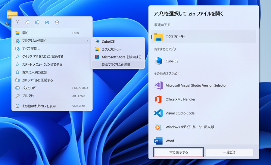Click the Explorer folder icon in the submenu
The height and width of the screenshot is (165, 271).
click(97, 49)
